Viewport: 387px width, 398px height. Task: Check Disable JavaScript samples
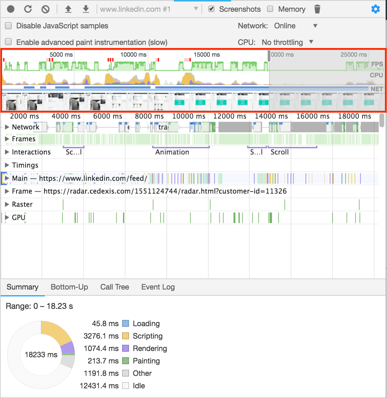click(x=8, y=26)
